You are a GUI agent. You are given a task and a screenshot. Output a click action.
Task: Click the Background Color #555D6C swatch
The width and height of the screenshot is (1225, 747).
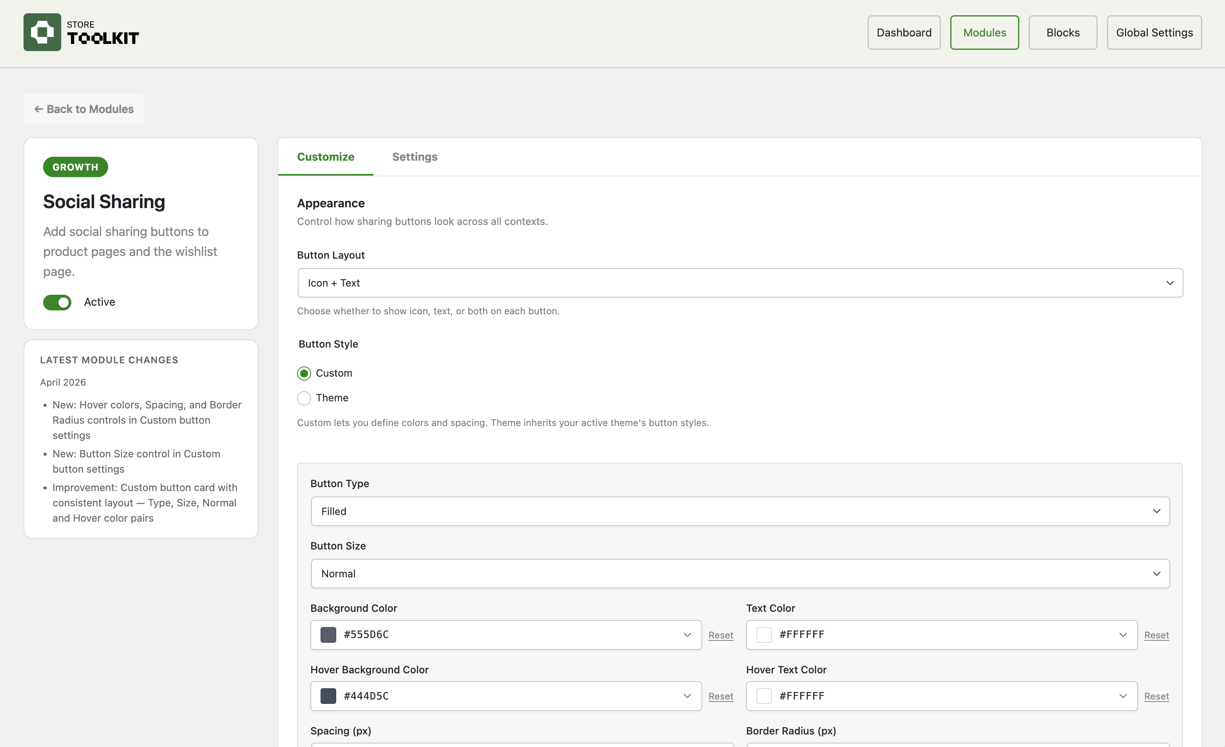(328, 635)
